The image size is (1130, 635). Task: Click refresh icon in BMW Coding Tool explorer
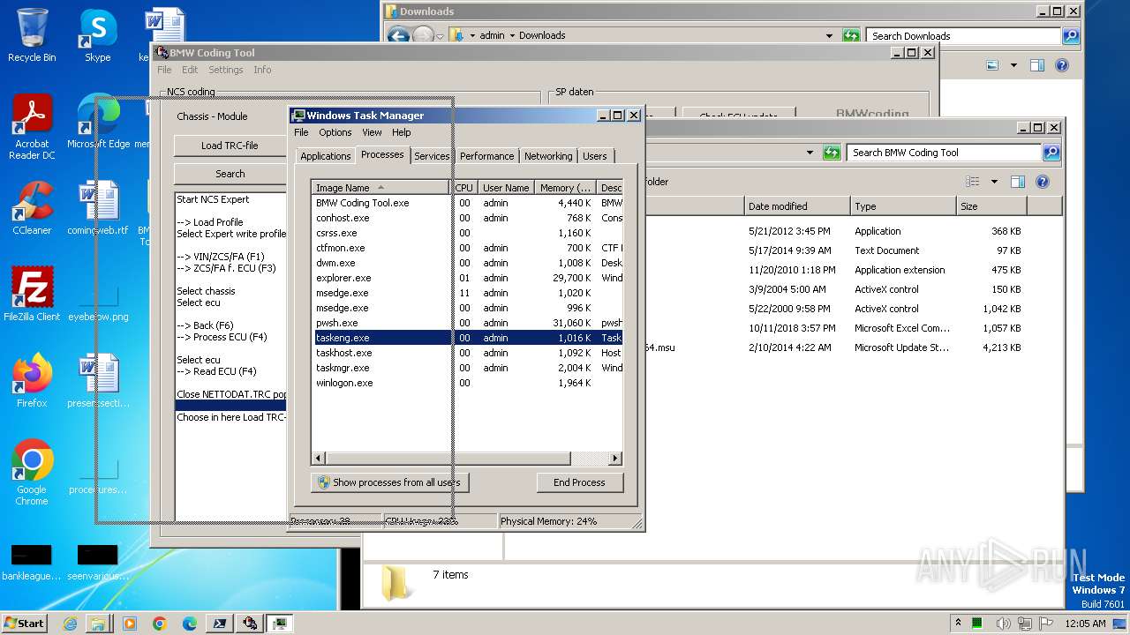832,153
